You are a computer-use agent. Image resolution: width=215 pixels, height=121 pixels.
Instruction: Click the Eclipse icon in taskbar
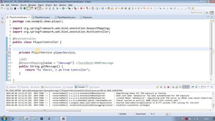[x=63, y=119]
